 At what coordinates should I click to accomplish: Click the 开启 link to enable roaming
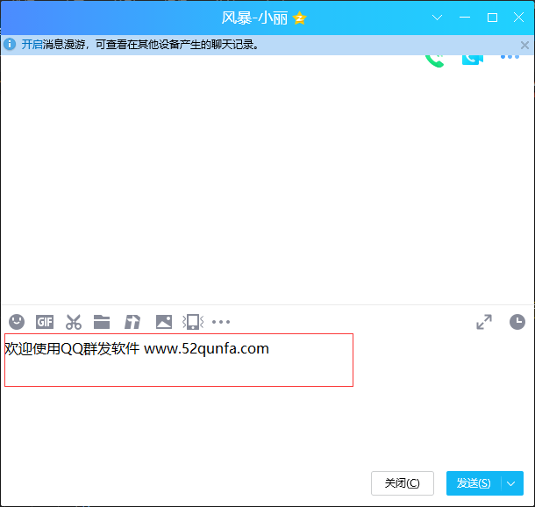click(x=32, y=45)
